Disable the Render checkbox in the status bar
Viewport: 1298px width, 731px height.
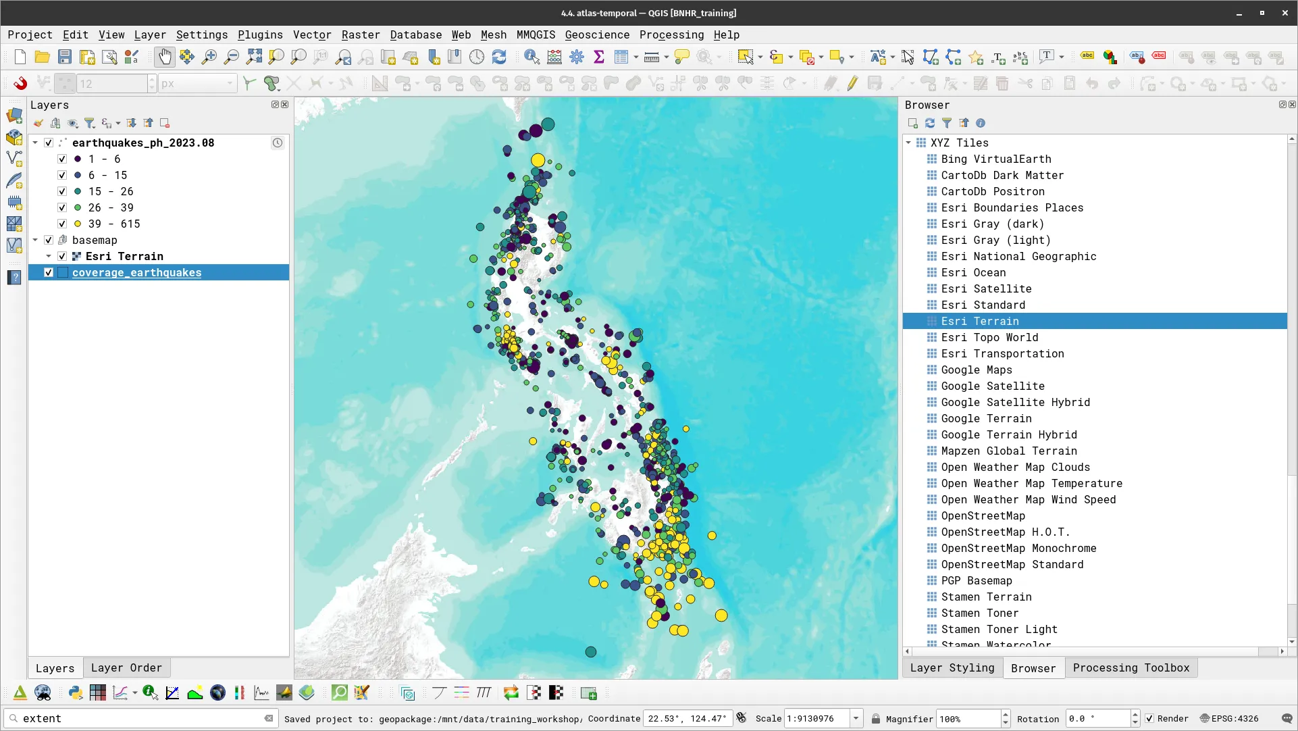tap(1150, 719)
